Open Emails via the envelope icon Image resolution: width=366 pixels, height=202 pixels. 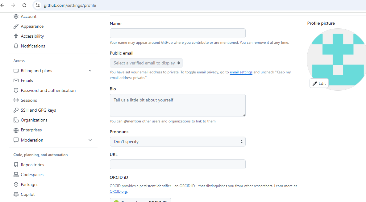pyautogui.click(x=16, y=80)
